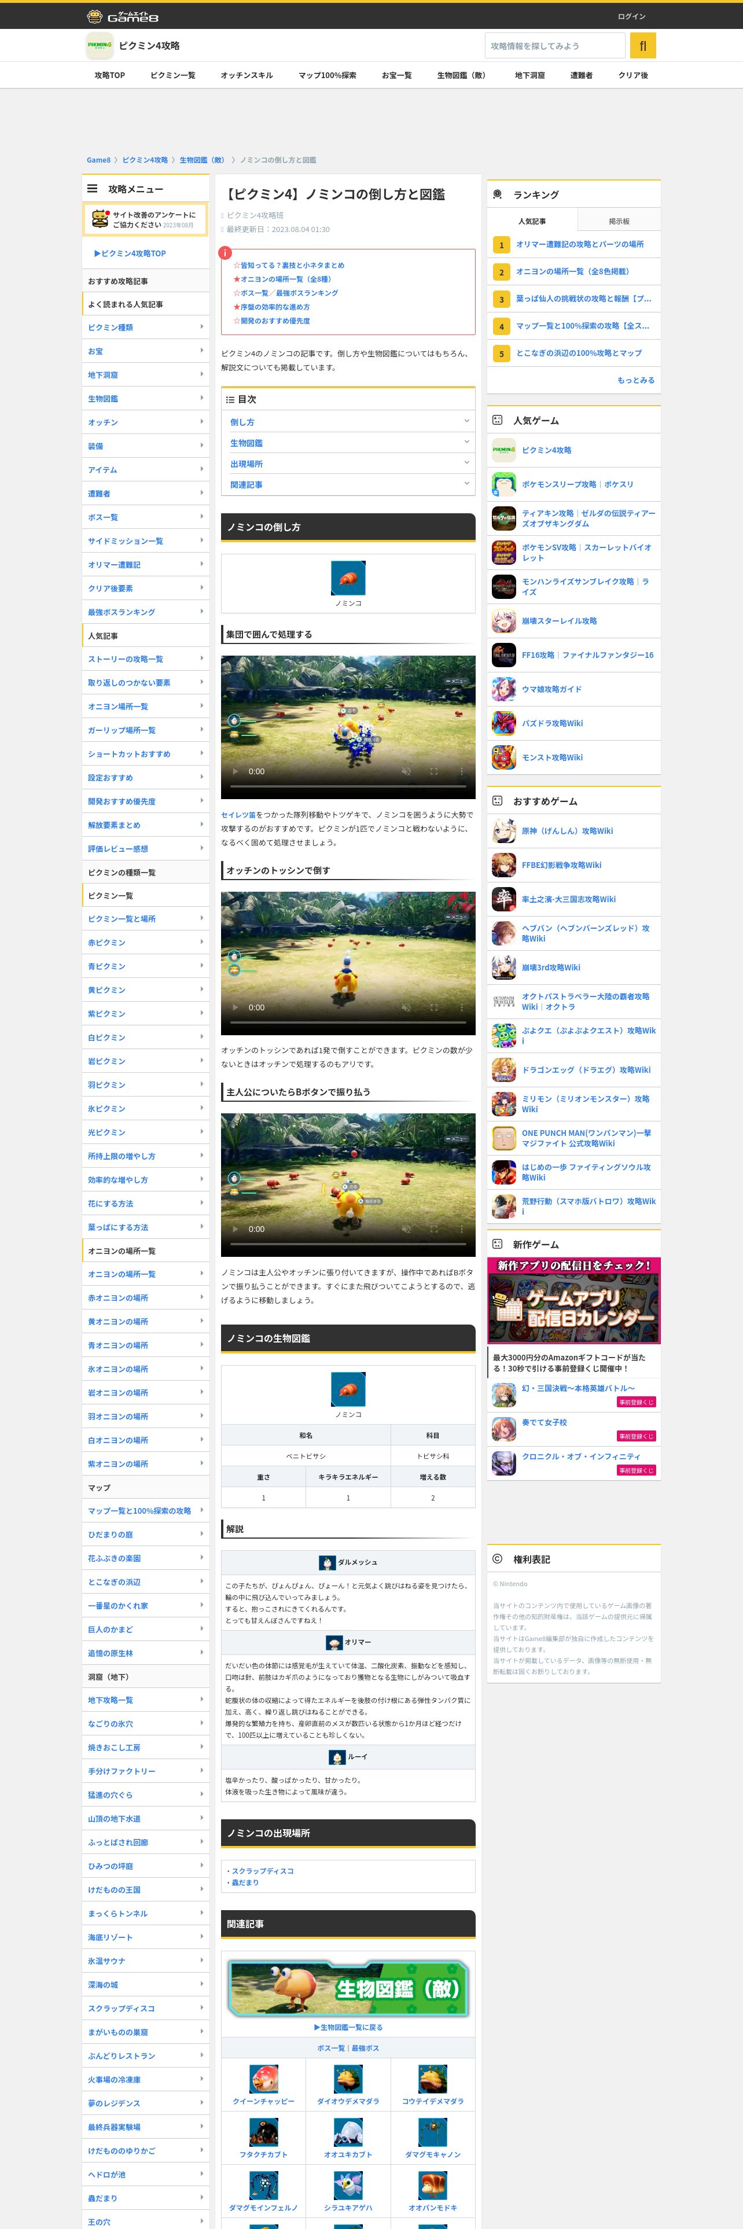Unmute the Bボタンで振り払う video
The height and width of the screenshot is (2229, 743).
(406, 1228)
